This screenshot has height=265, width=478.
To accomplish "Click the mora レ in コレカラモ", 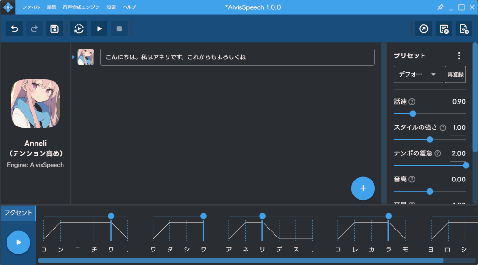I will (355, 250).
